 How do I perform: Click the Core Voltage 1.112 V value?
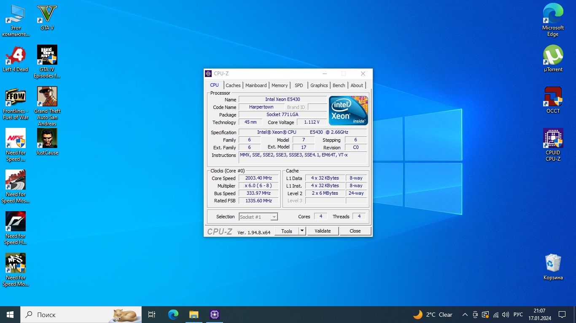(x=312, y=122)
